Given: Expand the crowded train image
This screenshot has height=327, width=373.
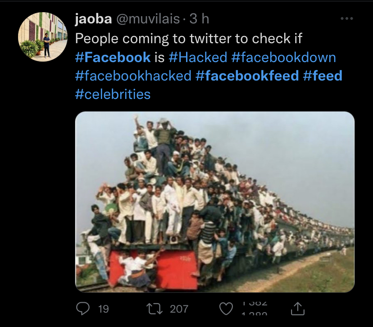Looking at the screenshot, I should pyautogui.click(x=214, y=202).
